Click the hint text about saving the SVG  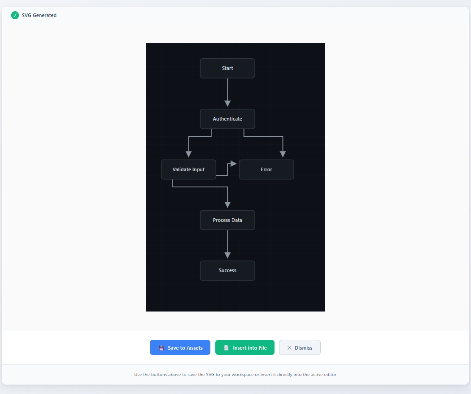(x=235, y=374)
